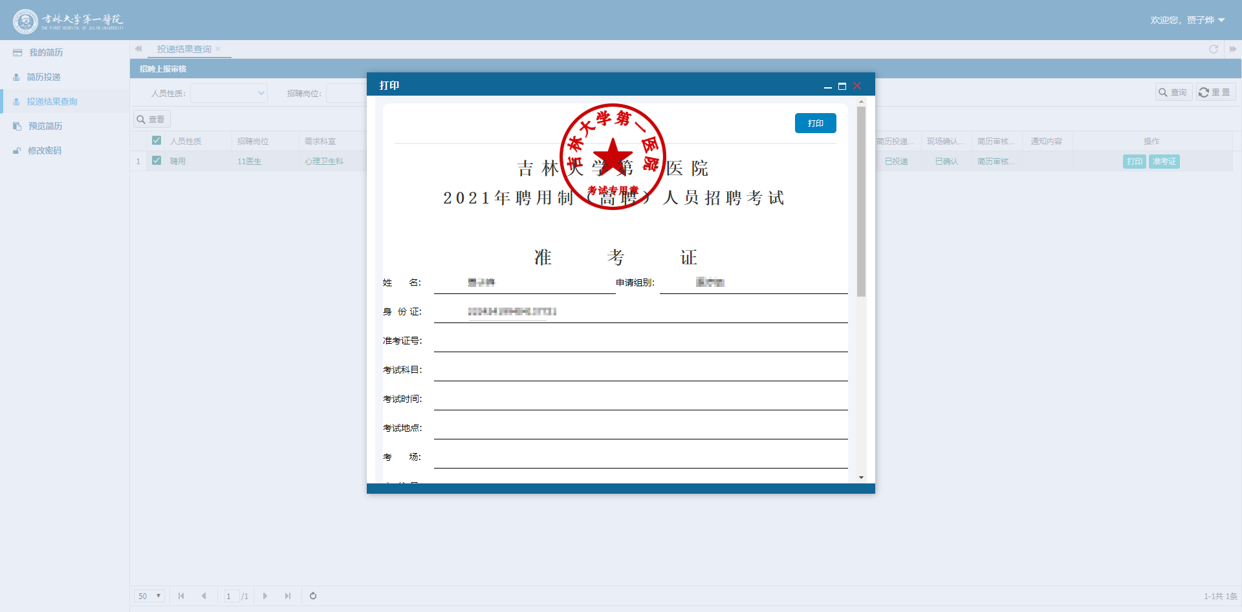
Task: Uncheck the row 1 checkbox
Action: 157,160
